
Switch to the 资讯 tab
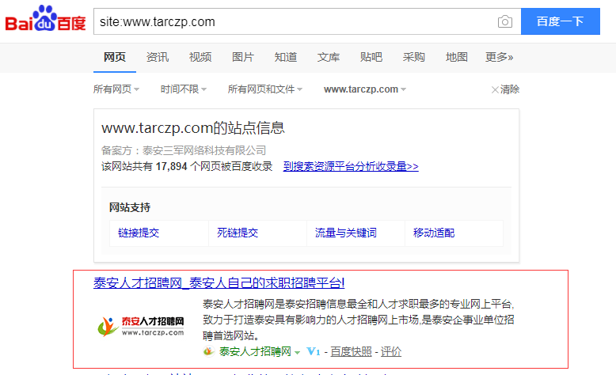[x=158, y=57]
